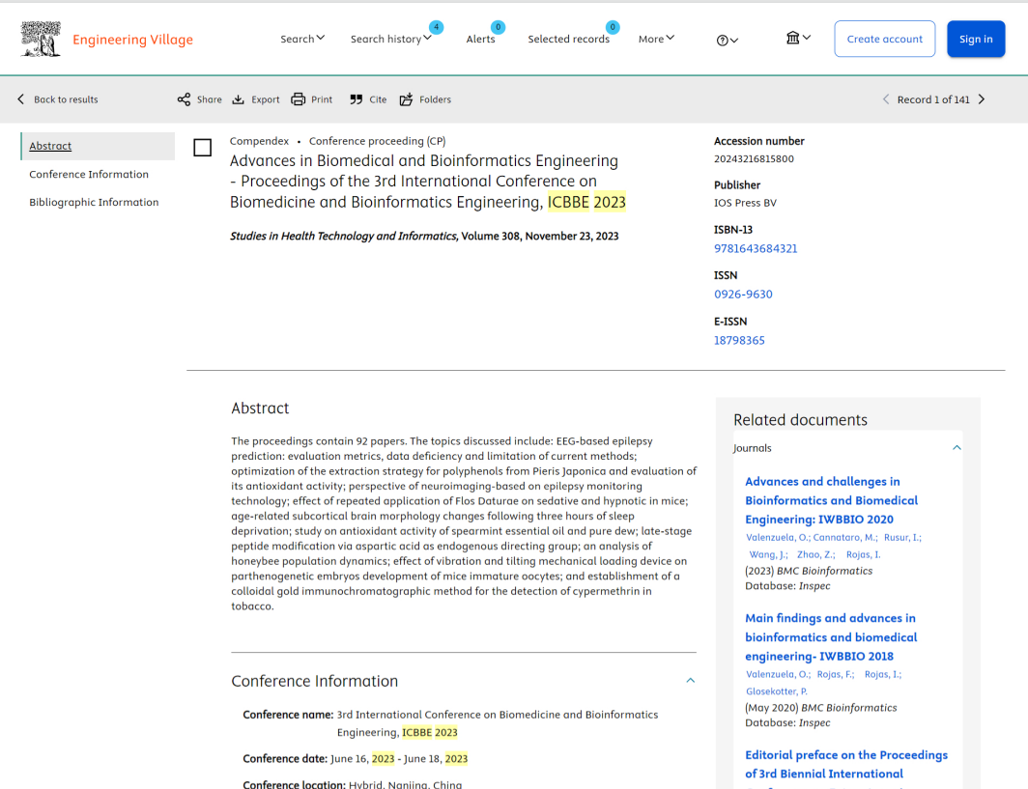The image size is (1028, 789).
Task: Click author Rojas, F. link
Action: point(835,674)
